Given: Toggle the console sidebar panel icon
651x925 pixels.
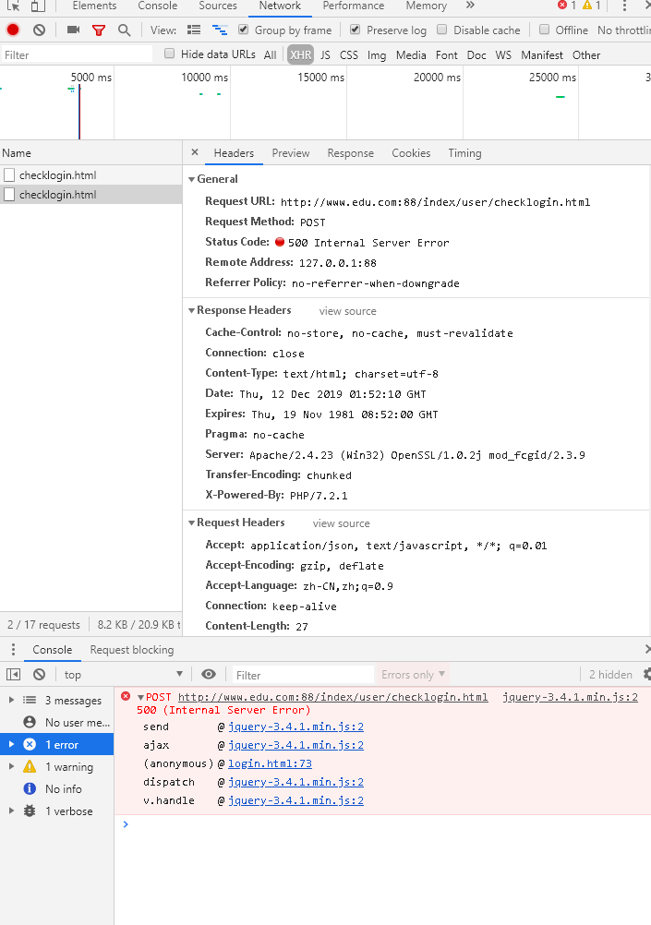Looking at the screenshot, I should [x=13, y=675].
